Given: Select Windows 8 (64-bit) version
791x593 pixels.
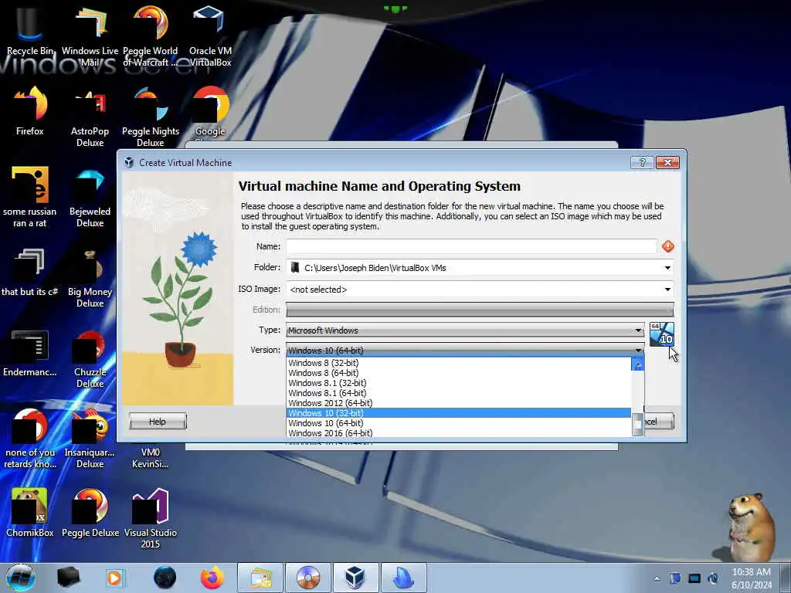Looking at the screenshot, I should point(459,373).
